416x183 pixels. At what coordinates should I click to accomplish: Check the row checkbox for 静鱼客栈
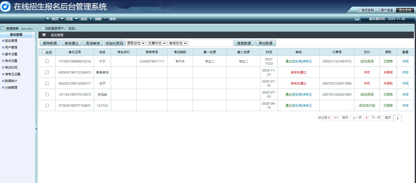tap(47, 72)
